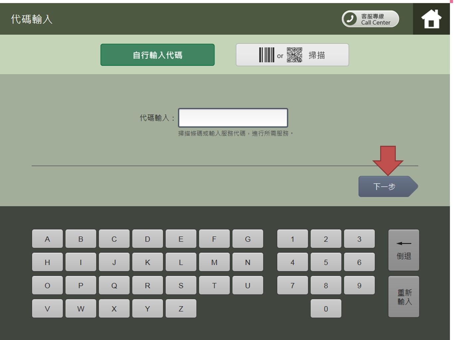Tap letter Q on keypad

(x=114, y=285)
